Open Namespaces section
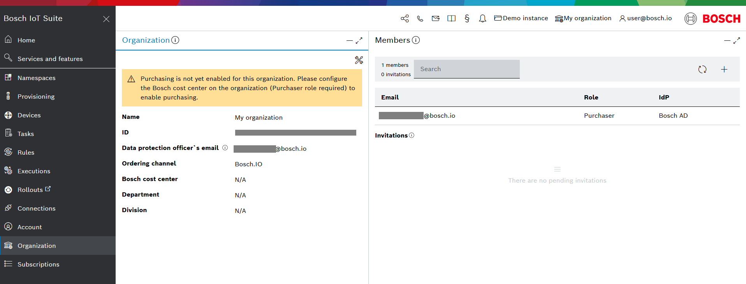Viewport: 746px width, 284px height. pyautogui.click(x=58, y=78)
